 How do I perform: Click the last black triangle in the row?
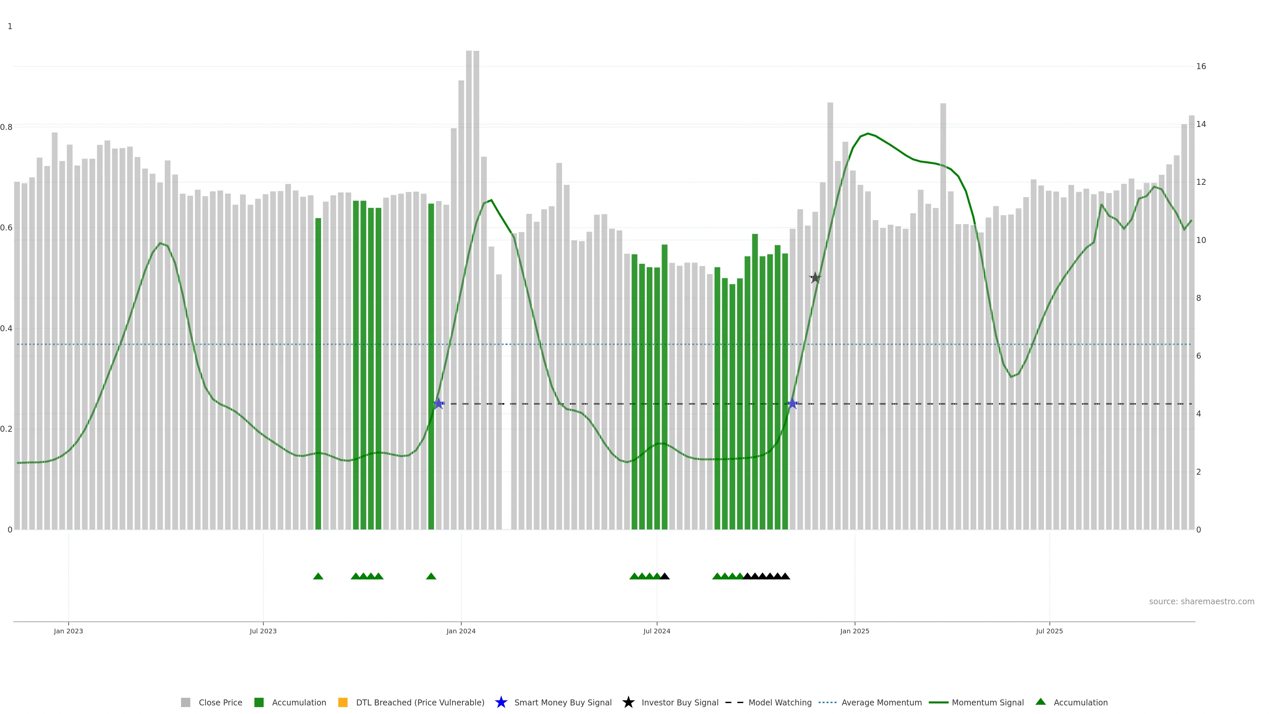[x=785, y=576]
